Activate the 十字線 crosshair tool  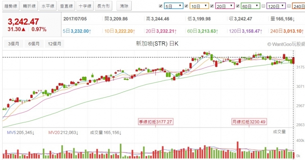coord(85,6)
